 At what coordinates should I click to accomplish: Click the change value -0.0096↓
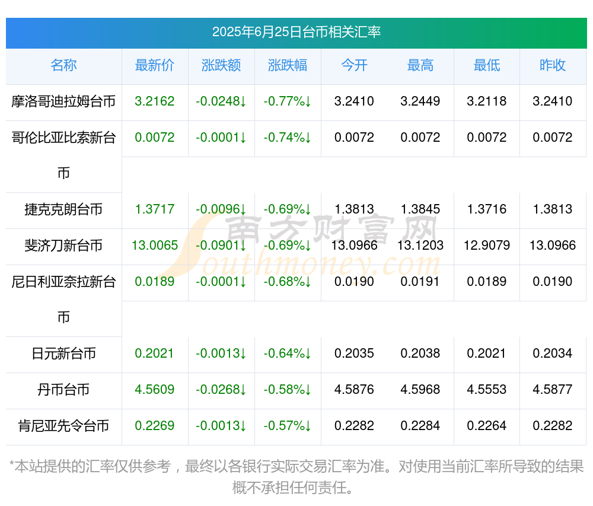tap(221, 209)
